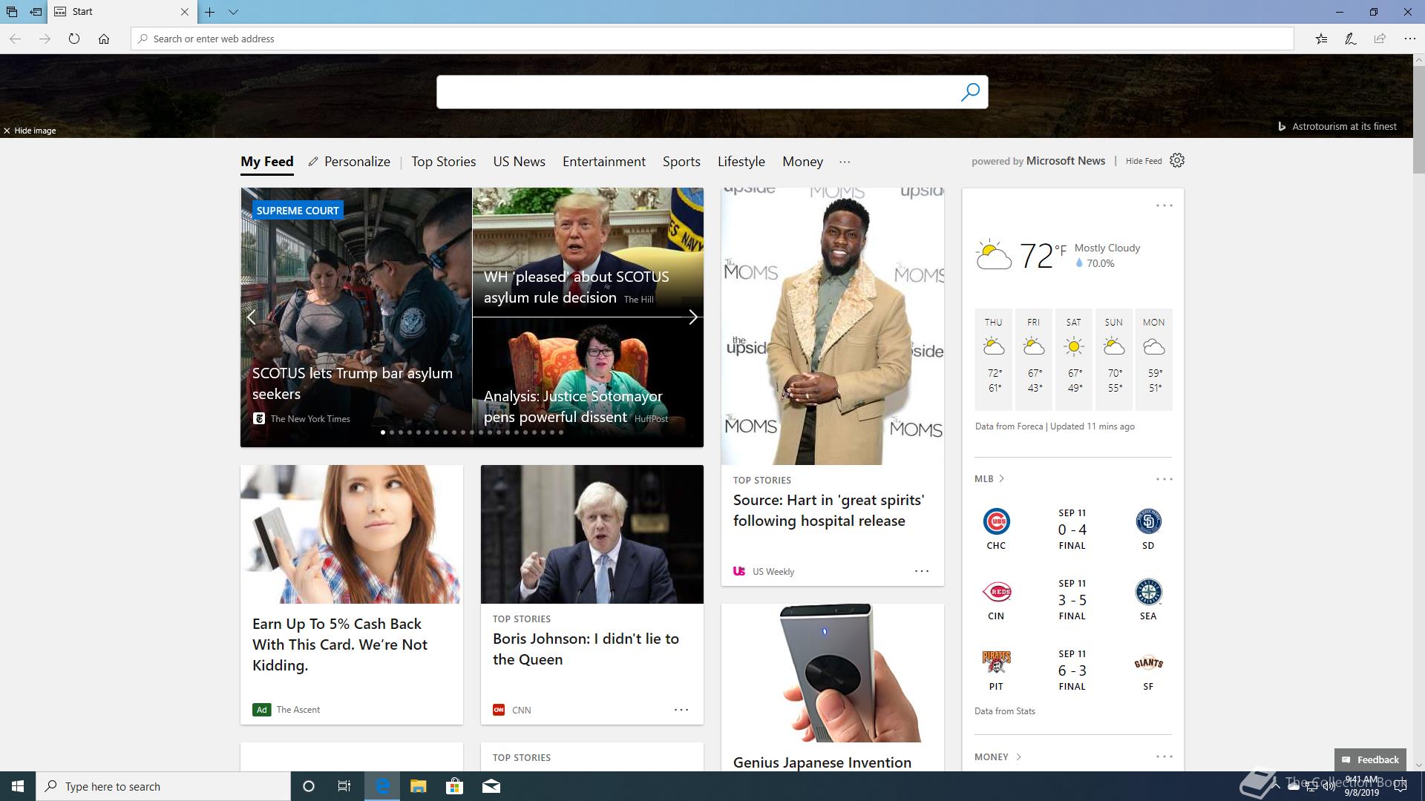Screen dimensions: 1425x801
Task: Show tab previews chevron
Action: point(233,12)
